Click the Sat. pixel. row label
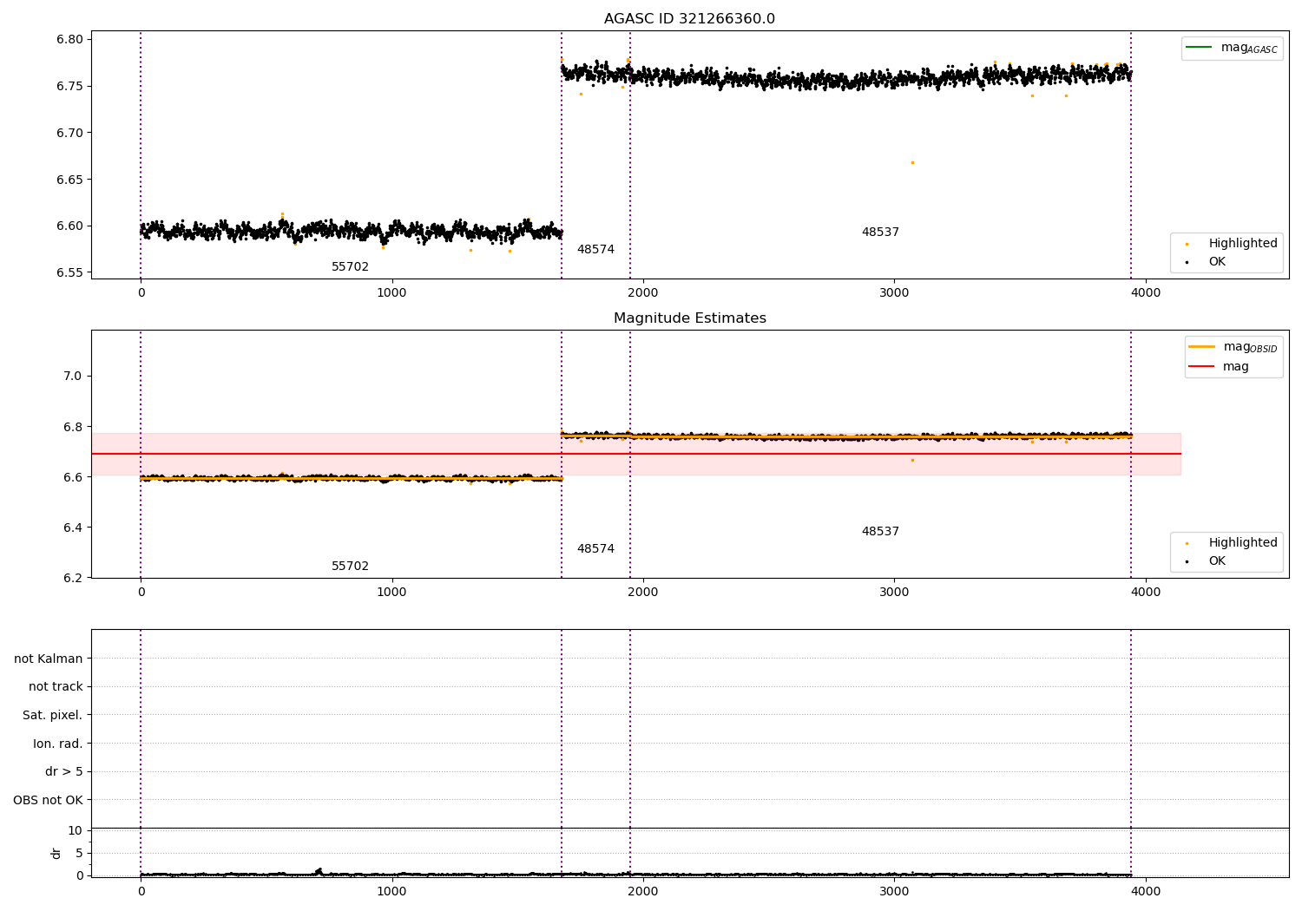 point(53,715)
